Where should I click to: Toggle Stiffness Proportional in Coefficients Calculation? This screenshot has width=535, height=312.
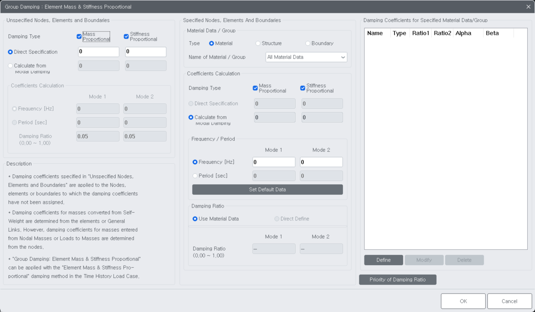pos(303,88)
